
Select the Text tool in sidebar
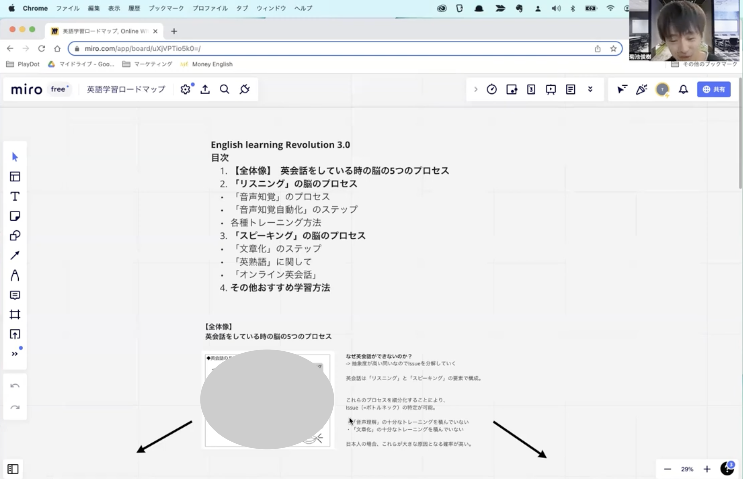point(15,196)
